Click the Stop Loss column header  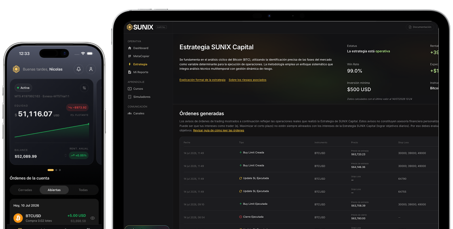click(x=403, y=143)
